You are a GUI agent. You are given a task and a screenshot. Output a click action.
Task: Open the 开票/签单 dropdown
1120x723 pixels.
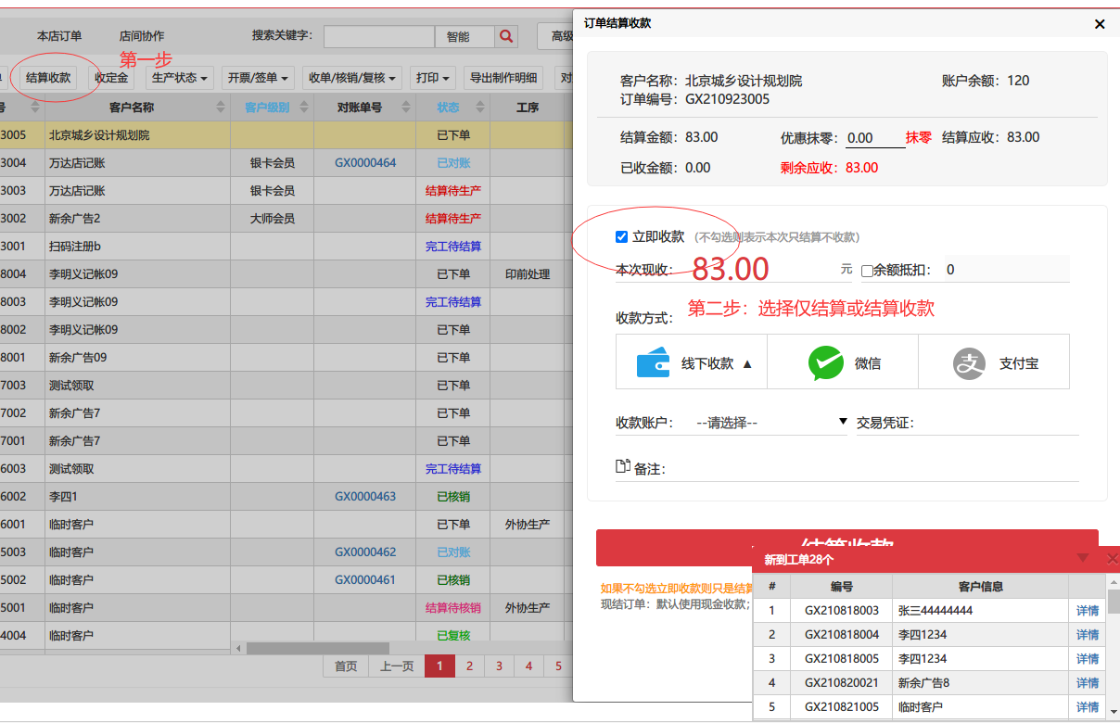coord(259,78)
